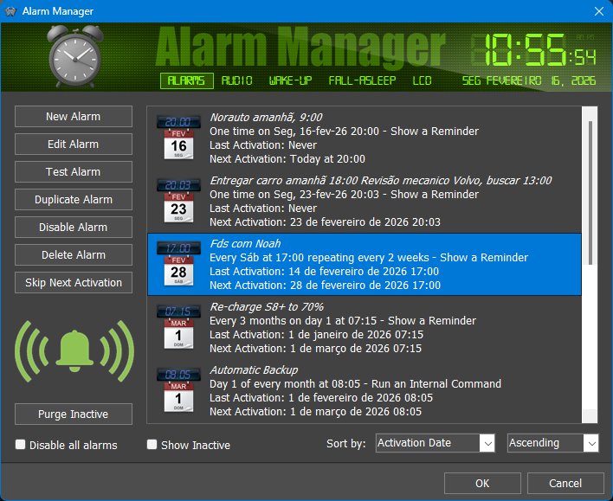This screenshot has height=501, width=613.
Task: Click the Cancel button
Action: pyautogui.click(x=565, y=484)
